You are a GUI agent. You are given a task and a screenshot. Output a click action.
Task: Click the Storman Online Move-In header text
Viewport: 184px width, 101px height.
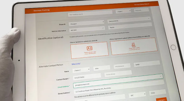pyautogui.click(x=142, y=4)
